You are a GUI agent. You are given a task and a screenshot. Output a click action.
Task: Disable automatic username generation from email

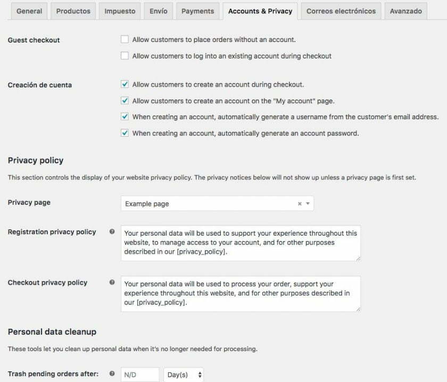pyautogui.click(x=126, y=118)
